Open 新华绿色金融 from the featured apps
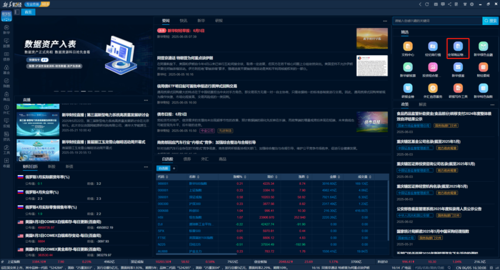 click(483, 47)
